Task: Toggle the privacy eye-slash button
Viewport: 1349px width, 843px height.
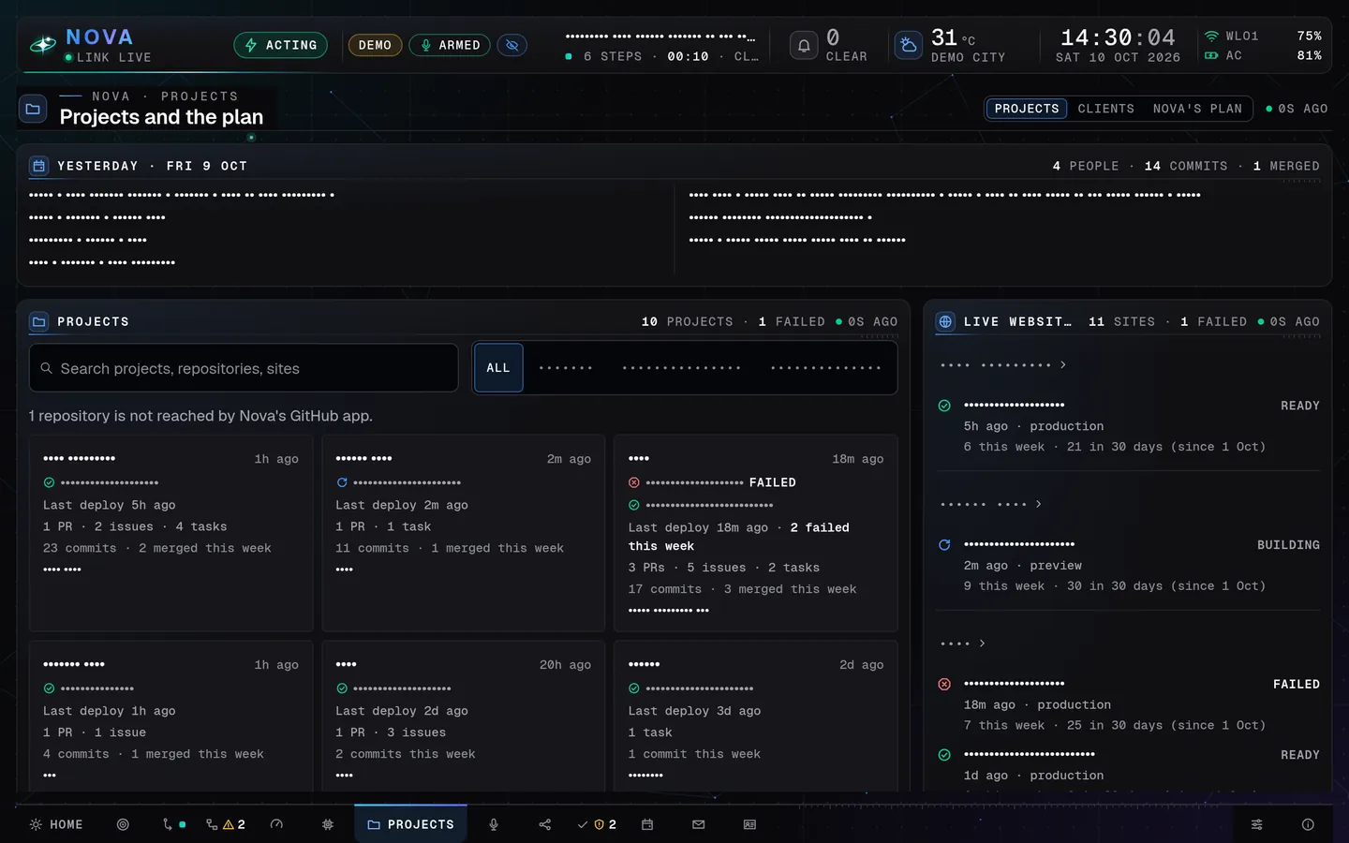Action: (511, 45)
